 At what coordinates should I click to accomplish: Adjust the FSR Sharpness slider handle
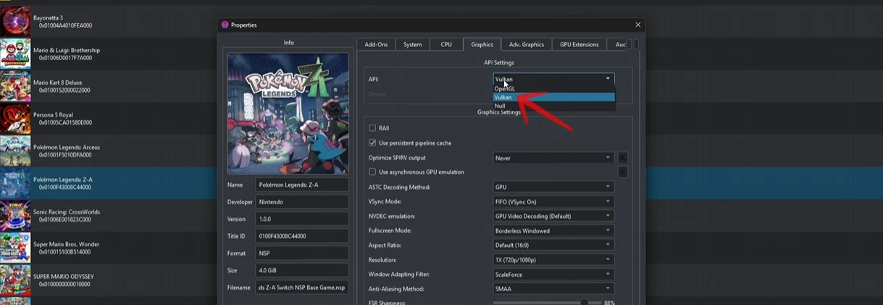coord(584,302)
